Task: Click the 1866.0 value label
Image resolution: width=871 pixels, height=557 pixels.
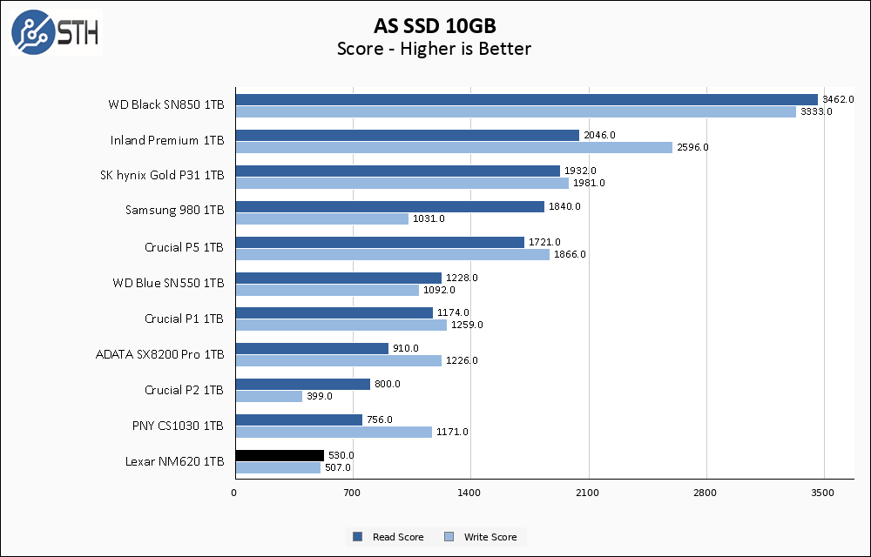Action: (x=570, y=254)
